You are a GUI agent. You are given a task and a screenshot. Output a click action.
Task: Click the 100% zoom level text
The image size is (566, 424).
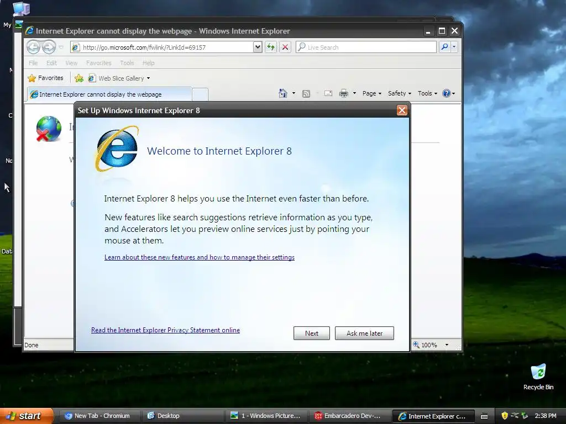429,345
